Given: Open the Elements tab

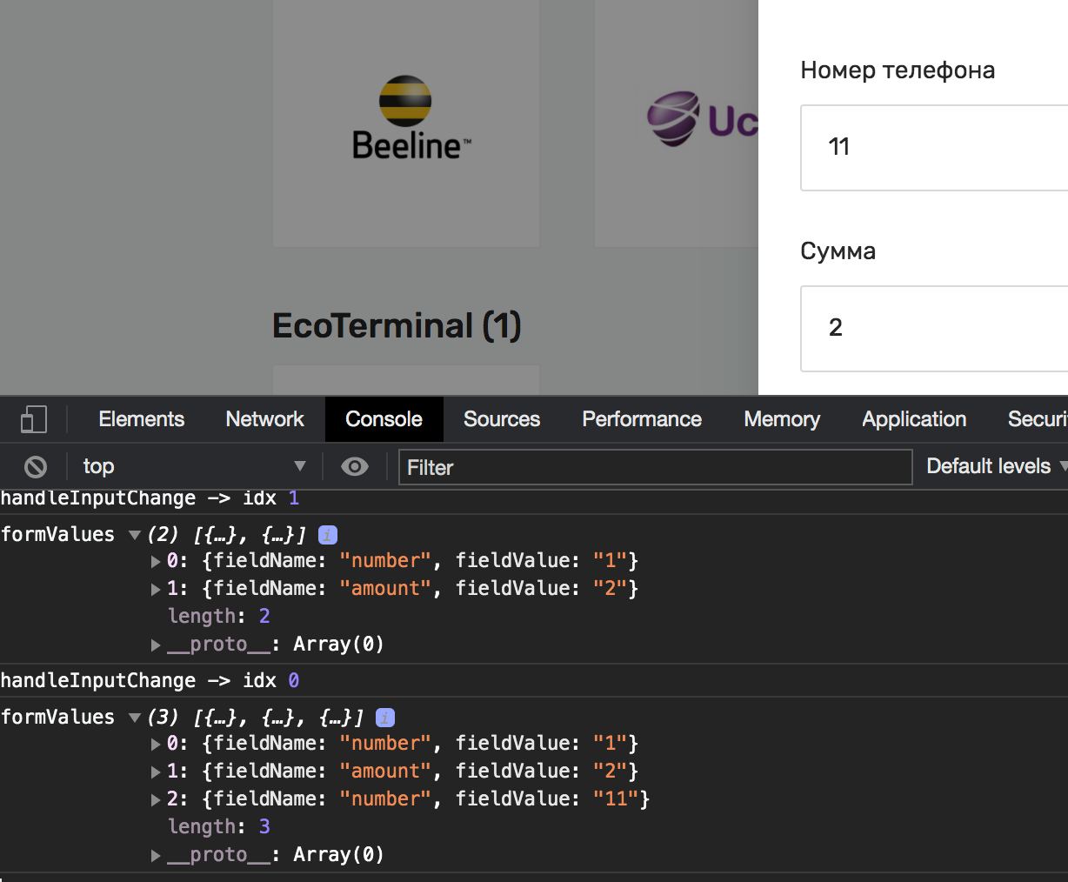Looking at the screenshot, I should point(142,419).
